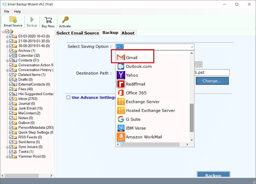
Task: Expand the Contacts (51) node
Action: tap(7, 61)
